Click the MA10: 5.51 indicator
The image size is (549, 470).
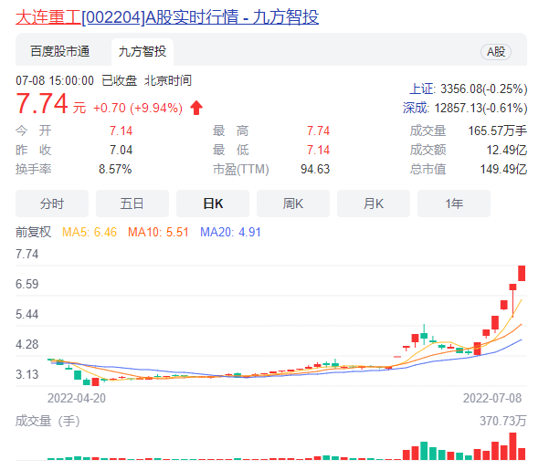(158, 232)
